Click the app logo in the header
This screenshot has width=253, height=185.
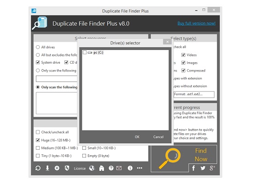pos(40,23)
